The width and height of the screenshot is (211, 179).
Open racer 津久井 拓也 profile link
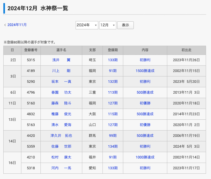61,136
